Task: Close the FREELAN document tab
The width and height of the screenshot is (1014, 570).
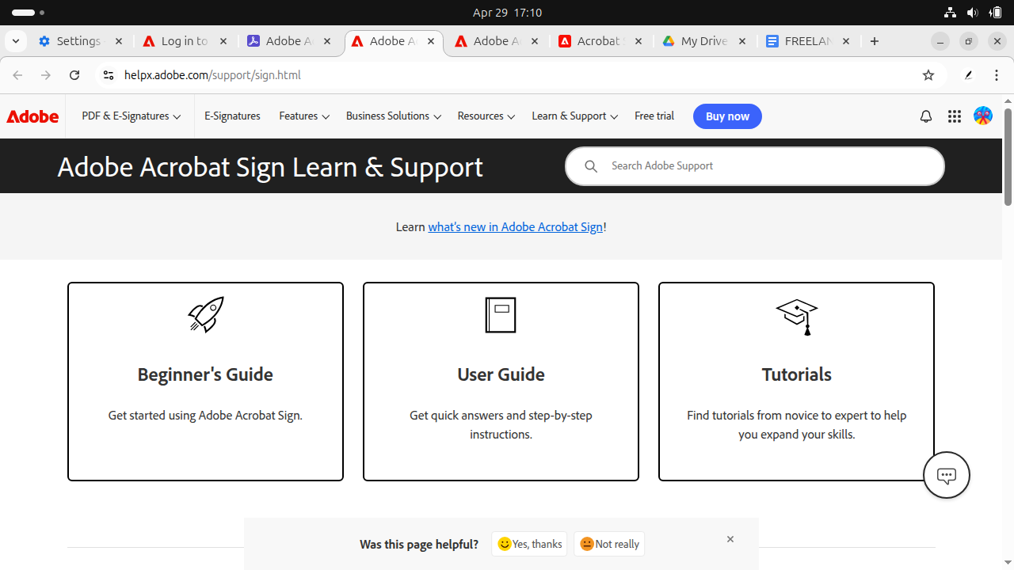Action: 846,41
